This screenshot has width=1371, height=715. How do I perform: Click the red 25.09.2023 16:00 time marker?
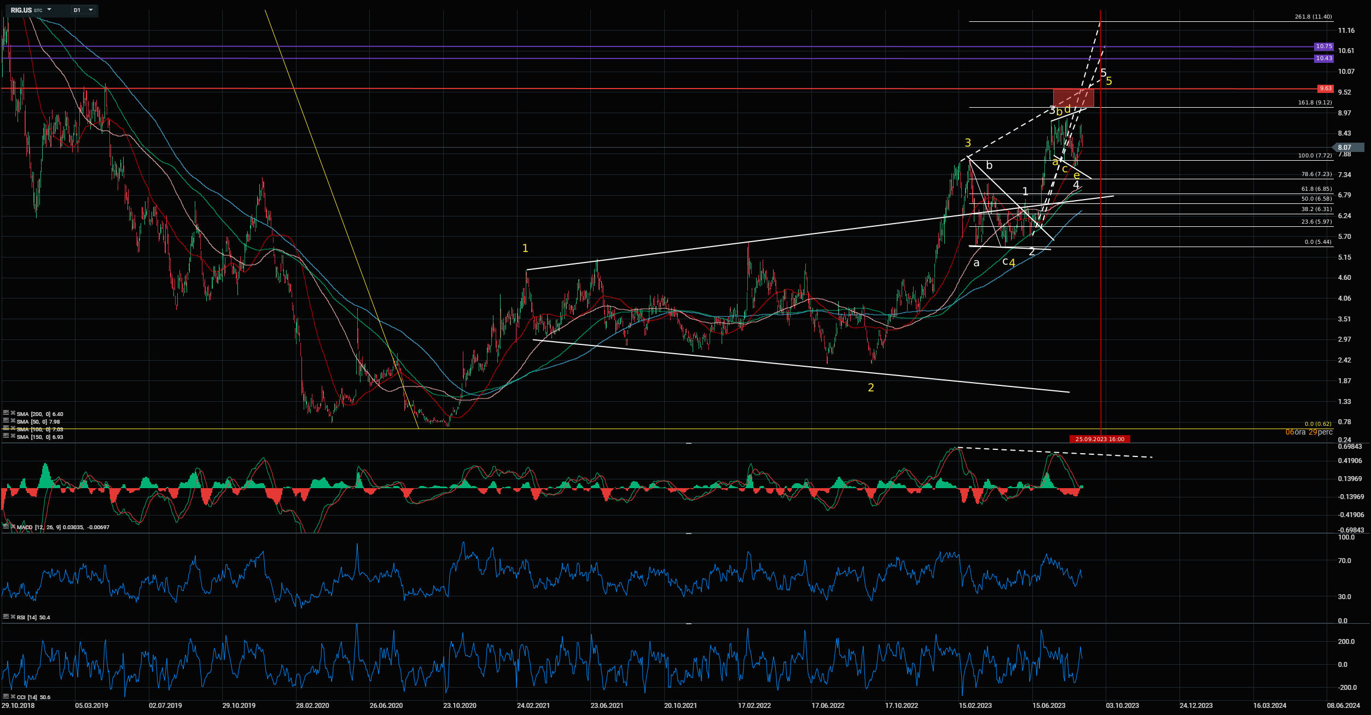pos(1100,439)
